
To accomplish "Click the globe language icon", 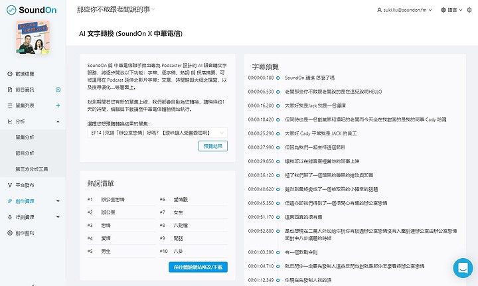I will point(443,10).
